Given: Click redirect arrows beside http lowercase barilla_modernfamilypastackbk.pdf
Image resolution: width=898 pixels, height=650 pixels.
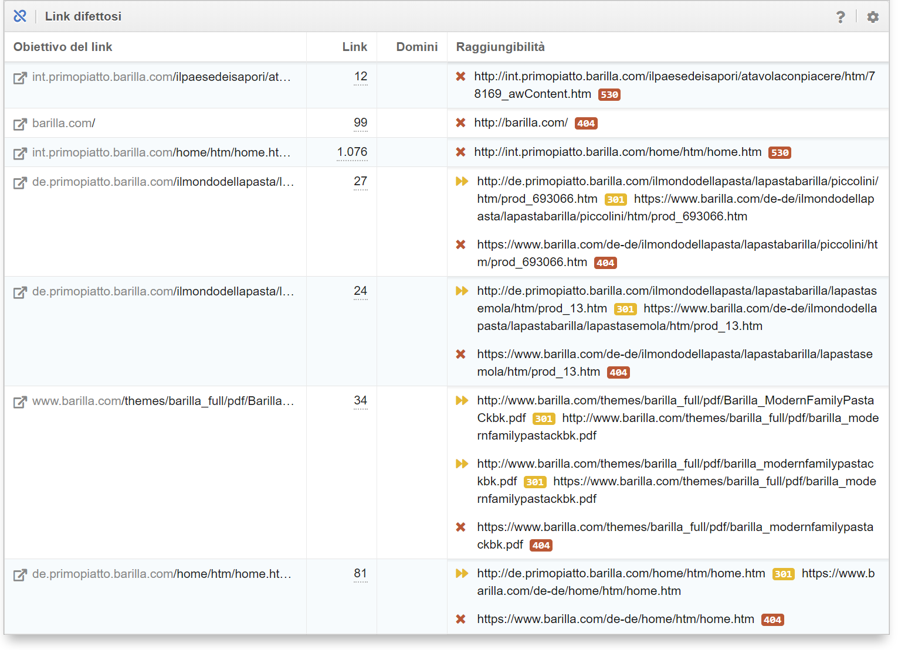Looking at the screenshot, I should (462, 464).
